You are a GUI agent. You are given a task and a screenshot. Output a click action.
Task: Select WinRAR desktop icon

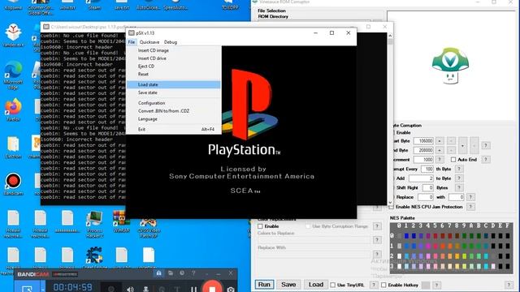(x=121, y=221)
